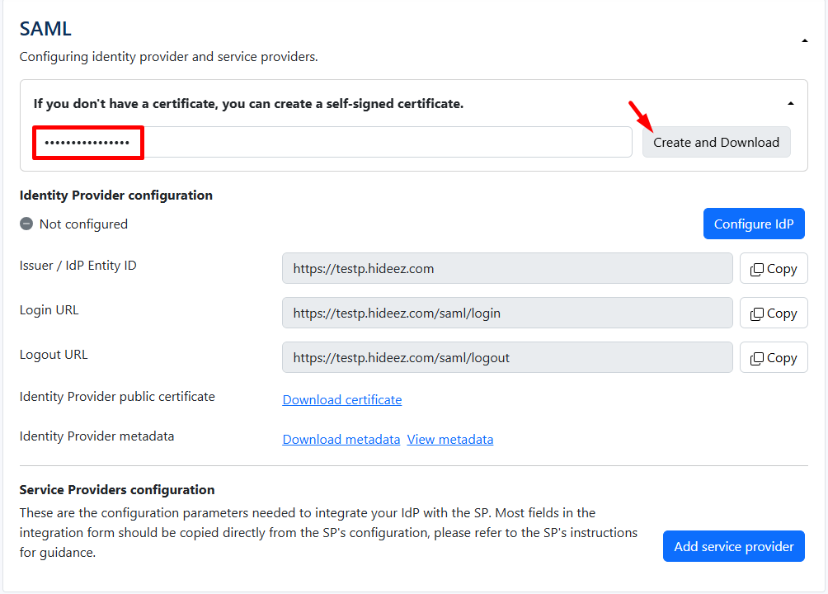Image resolution: width=828 pixels, height=594 pixels.
Task: Select the Logout URL text field
Action: pyautogui.click(x=506, y=357)
